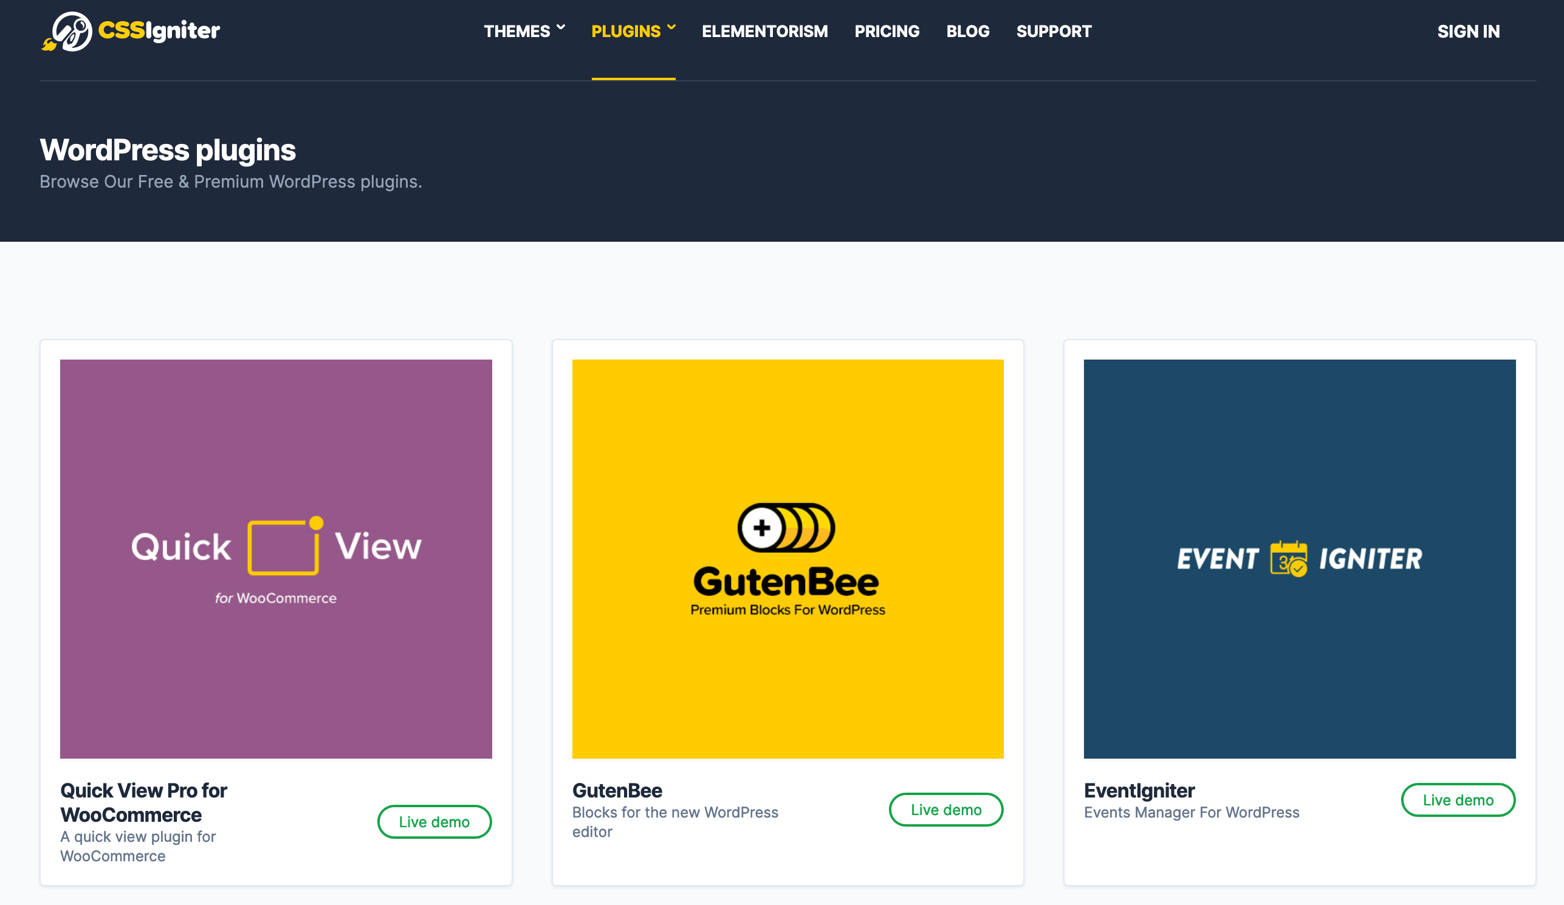
Task: Open Live demo for GutenBee
Action: (946, 810)
